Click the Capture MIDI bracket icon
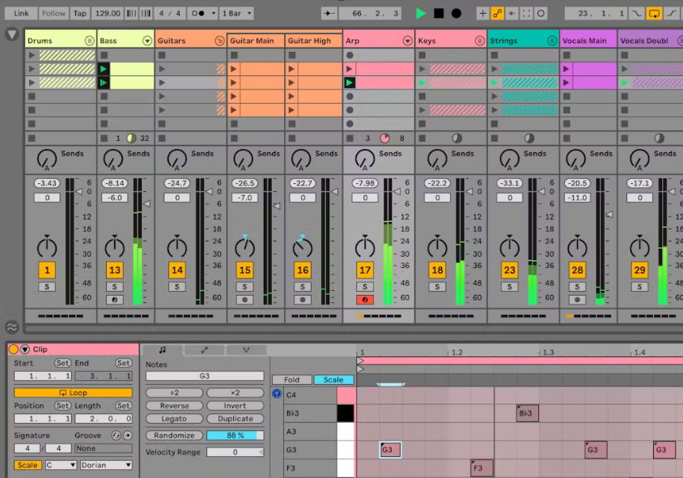Screen dimensions: 683x478 pyautogui.click(x=526, y=14)
